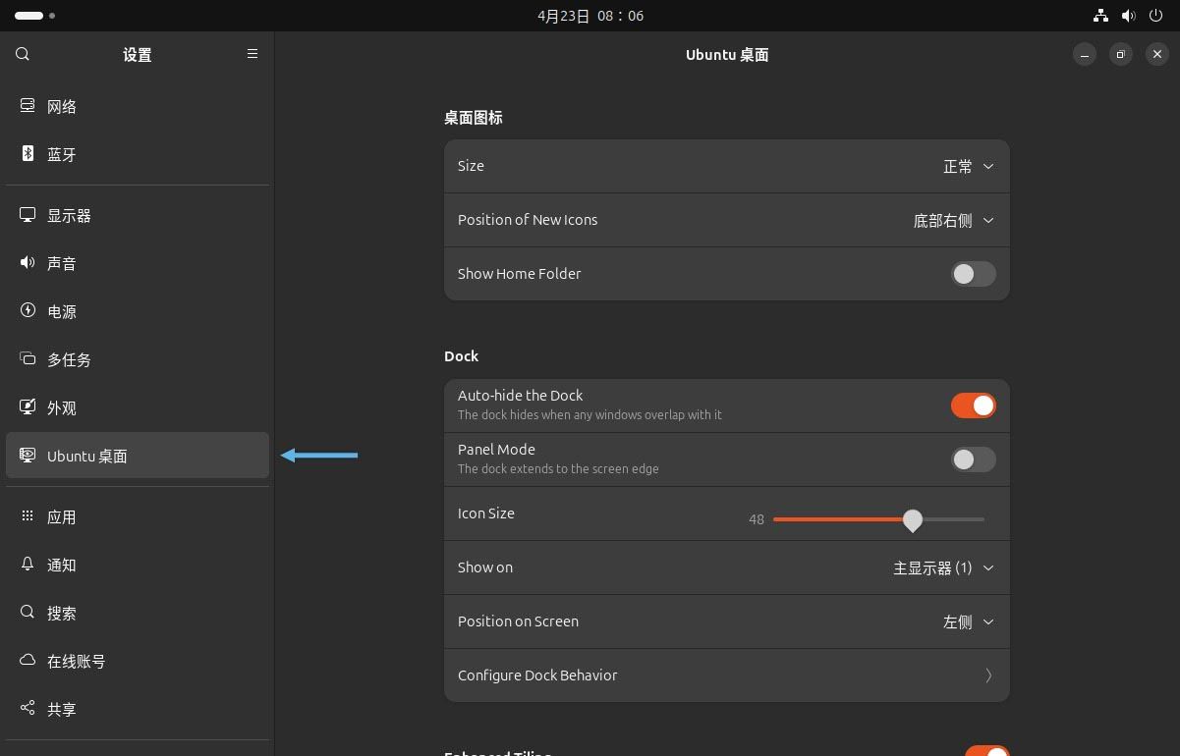Viewport: 1180px width, 756px height.
Task: Open system volume indicator in top bar
Action: tap(1128, 16)
